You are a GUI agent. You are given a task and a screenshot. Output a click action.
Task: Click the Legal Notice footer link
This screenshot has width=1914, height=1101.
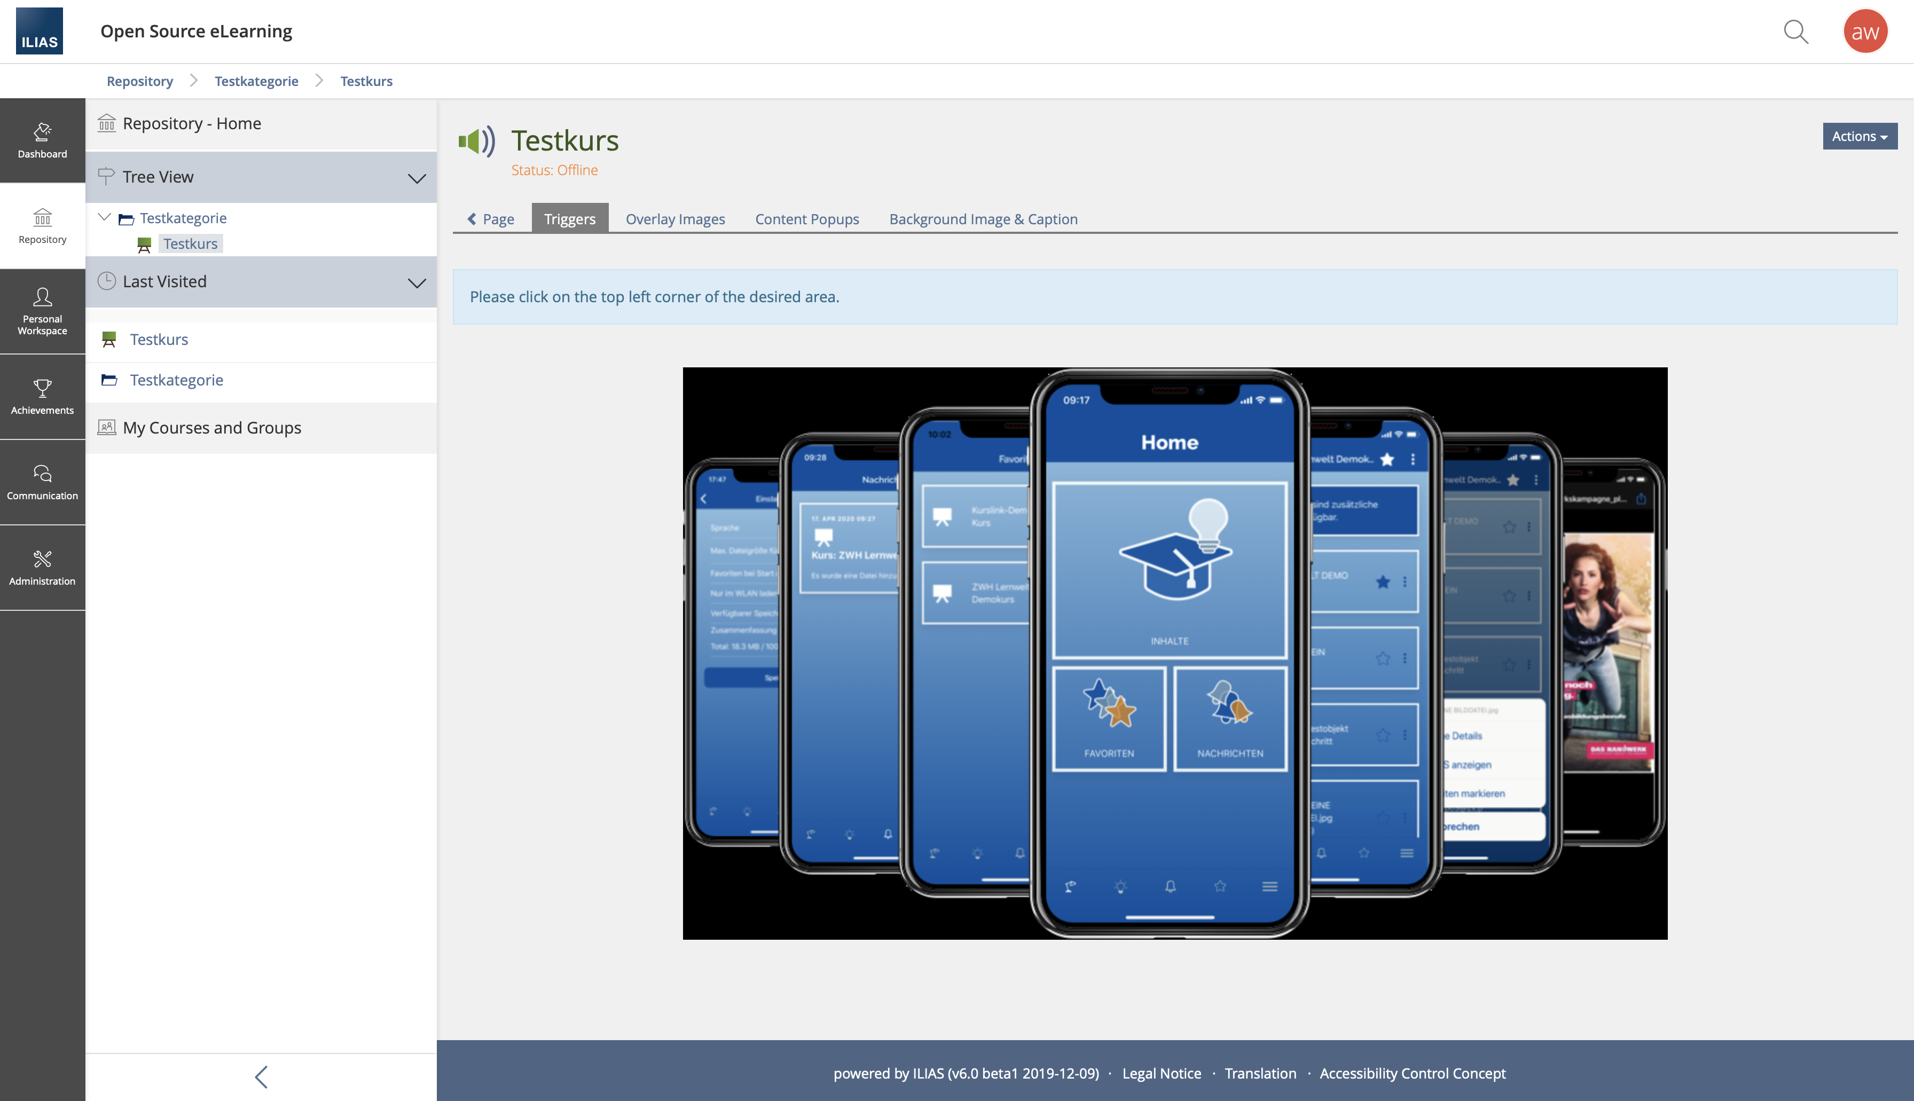pos(1161,1072)
